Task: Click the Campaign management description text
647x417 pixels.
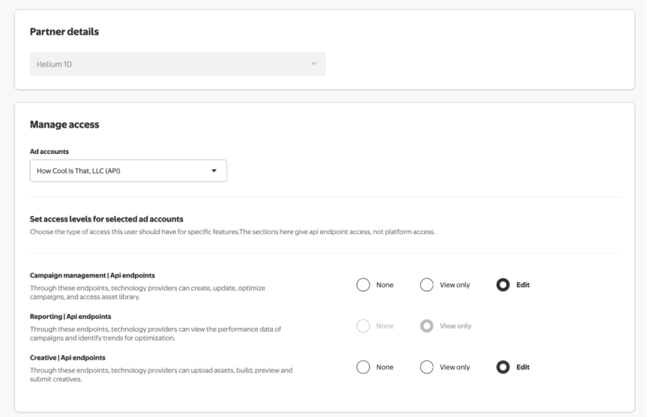Action: [147, 292]
